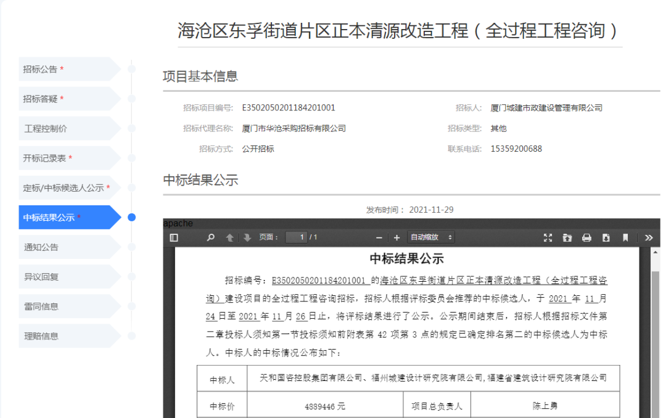Image resolution: width=666 pixels, height=418 pixels.
Task: Click project number E3502050201184201001 in basic info
Action: 289,108
